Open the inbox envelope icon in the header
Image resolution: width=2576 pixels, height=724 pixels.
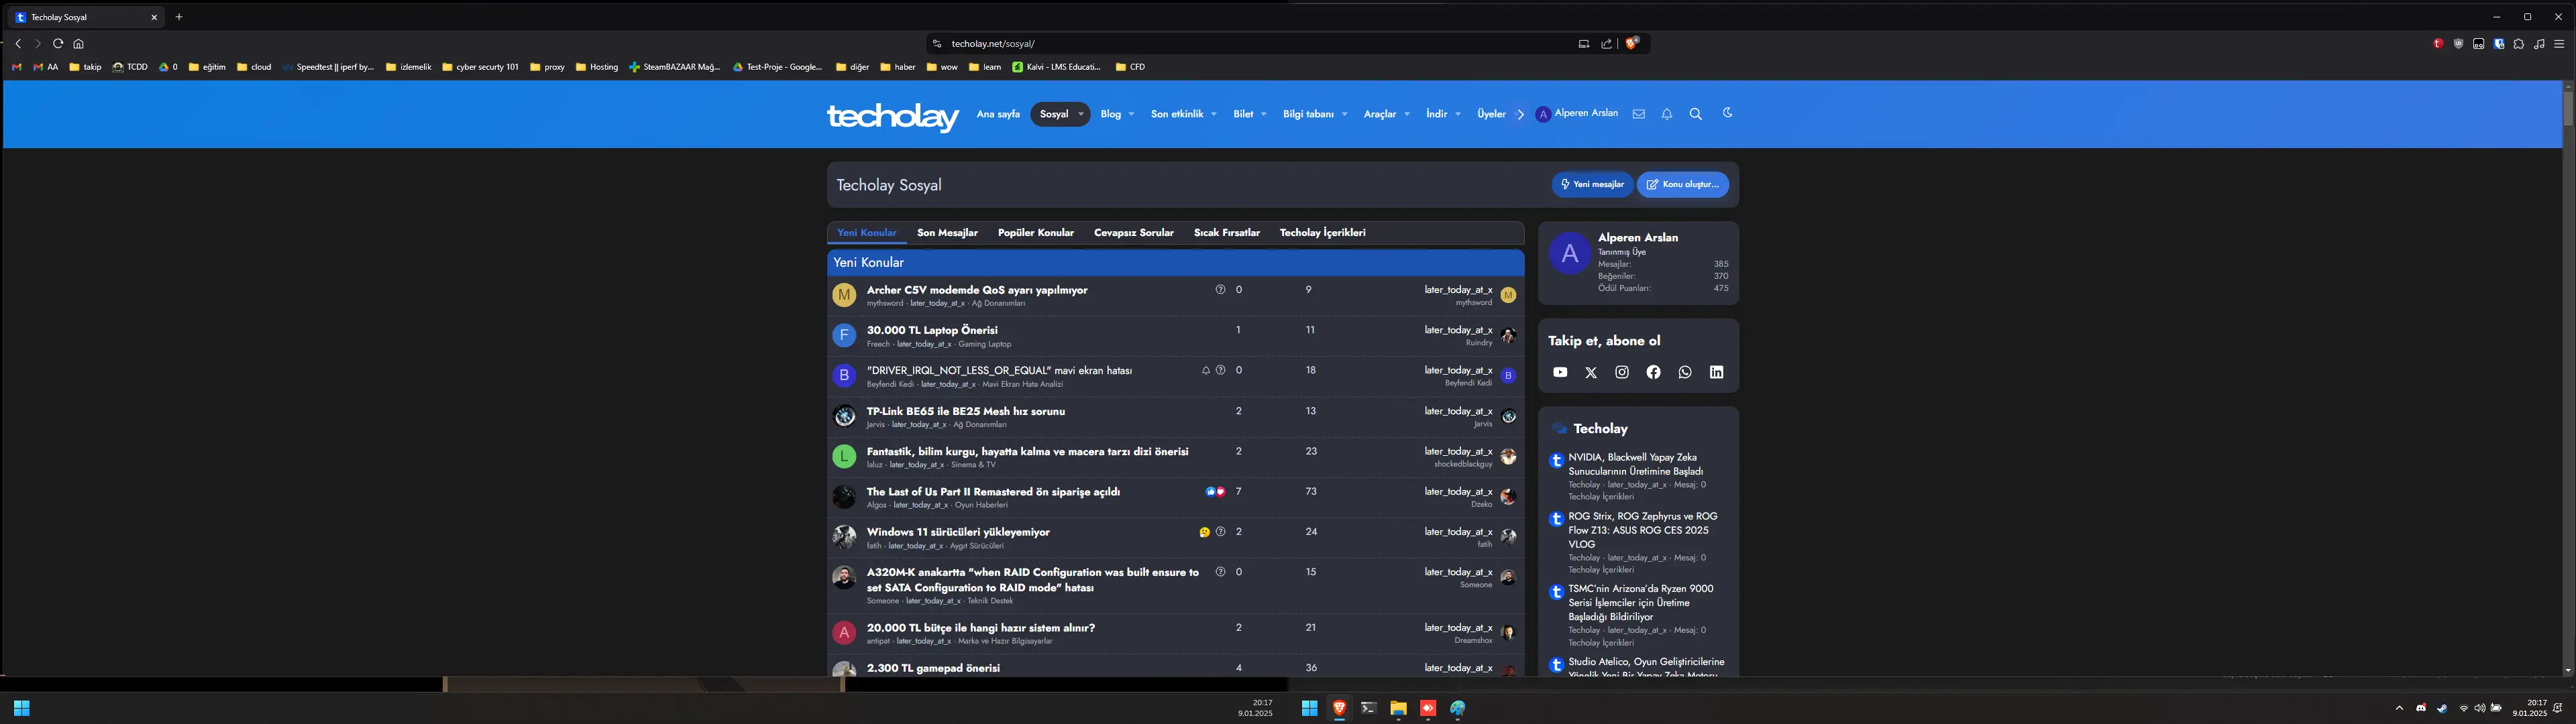(x=1638, y=114)
